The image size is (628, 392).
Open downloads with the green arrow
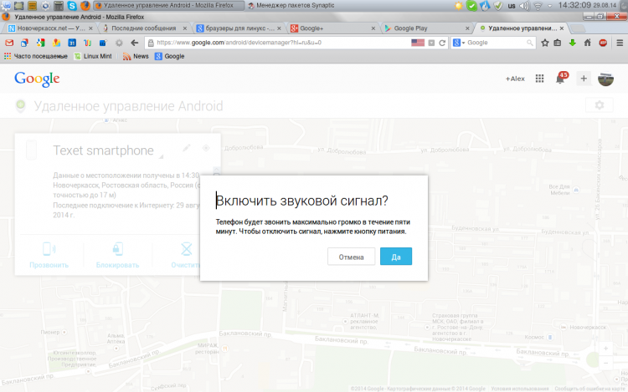[573, 43]
